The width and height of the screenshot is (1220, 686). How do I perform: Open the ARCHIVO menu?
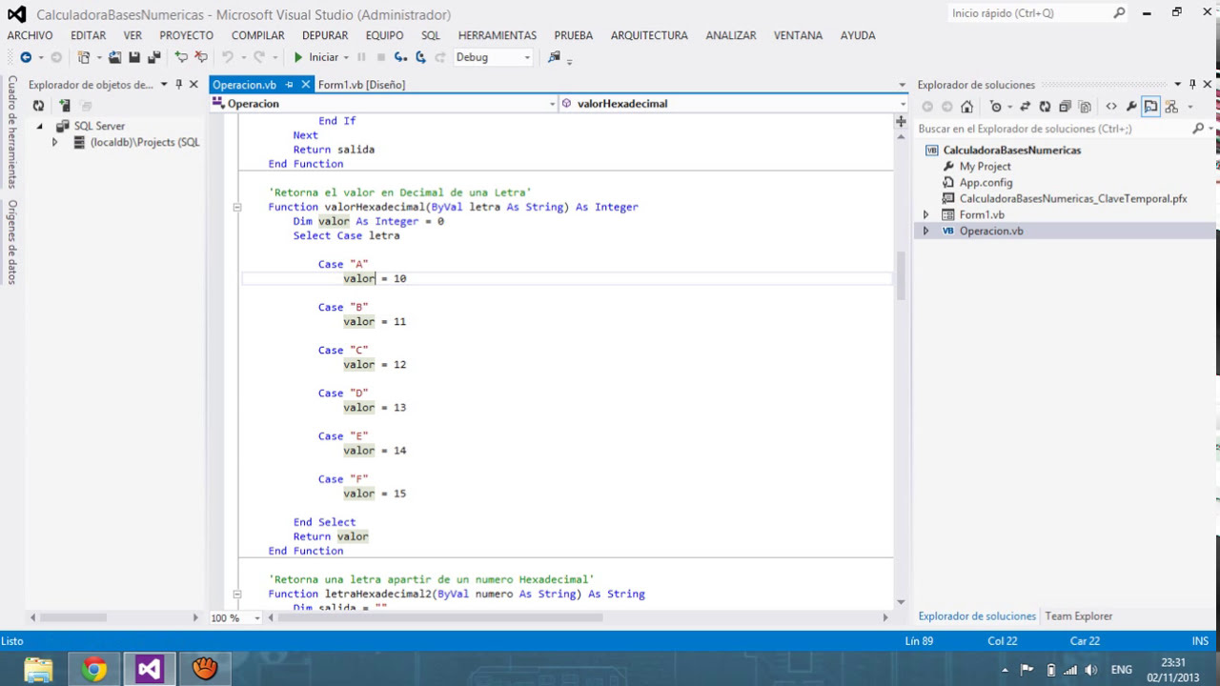[x=30, y=35]
